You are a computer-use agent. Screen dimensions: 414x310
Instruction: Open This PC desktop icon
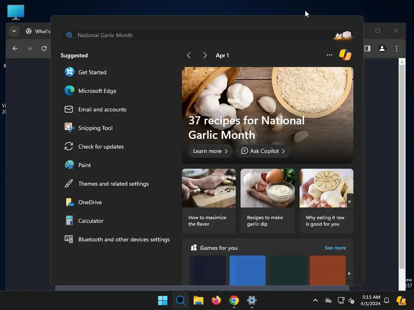(x=16, y=13)
